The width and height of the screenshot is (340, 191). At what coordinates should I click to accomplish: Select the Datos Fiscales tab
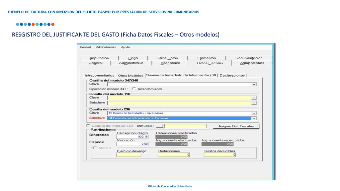tap(210, 63)
